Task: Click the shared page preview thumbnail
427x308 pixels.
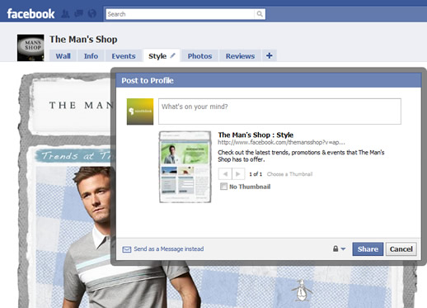Action: coord(185,167)
